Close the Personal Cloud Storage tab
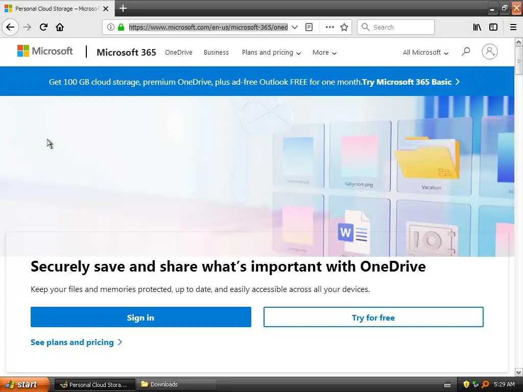 (106, 9)
